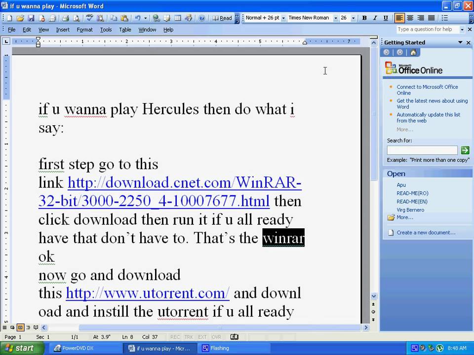Toggle OVR overtype mode in status bar

click(216, 337)
